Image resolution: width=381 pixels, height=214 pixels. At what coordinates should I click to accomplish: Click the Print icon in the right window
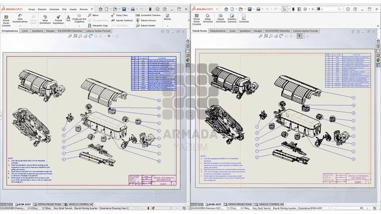pyautogui.click(x=258, y=10)
